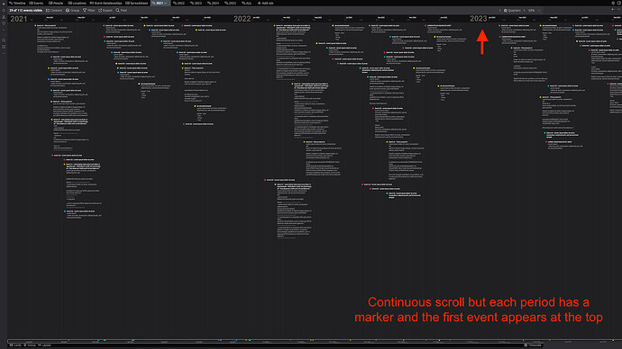Click the left sidebar person icon
Screen dimensions: 622x349
(4, 17)
